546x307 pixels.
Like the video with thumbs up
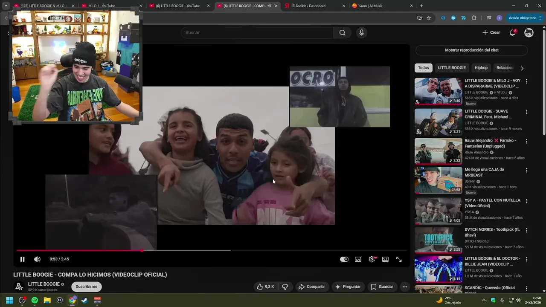(x=265, y=287)
